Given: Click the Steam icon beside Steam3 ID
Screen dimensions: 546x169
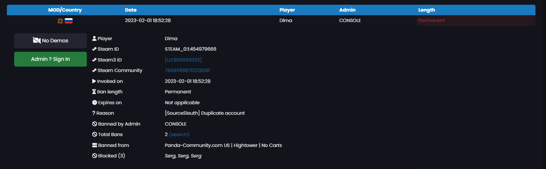Looking at the screenshot, I should coord(94,60).
